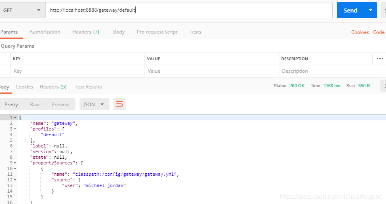Click the classpath gateway.yml value
Image resolution: width=386 pixels, height=204 pixels.
click(x=125, y=174)
